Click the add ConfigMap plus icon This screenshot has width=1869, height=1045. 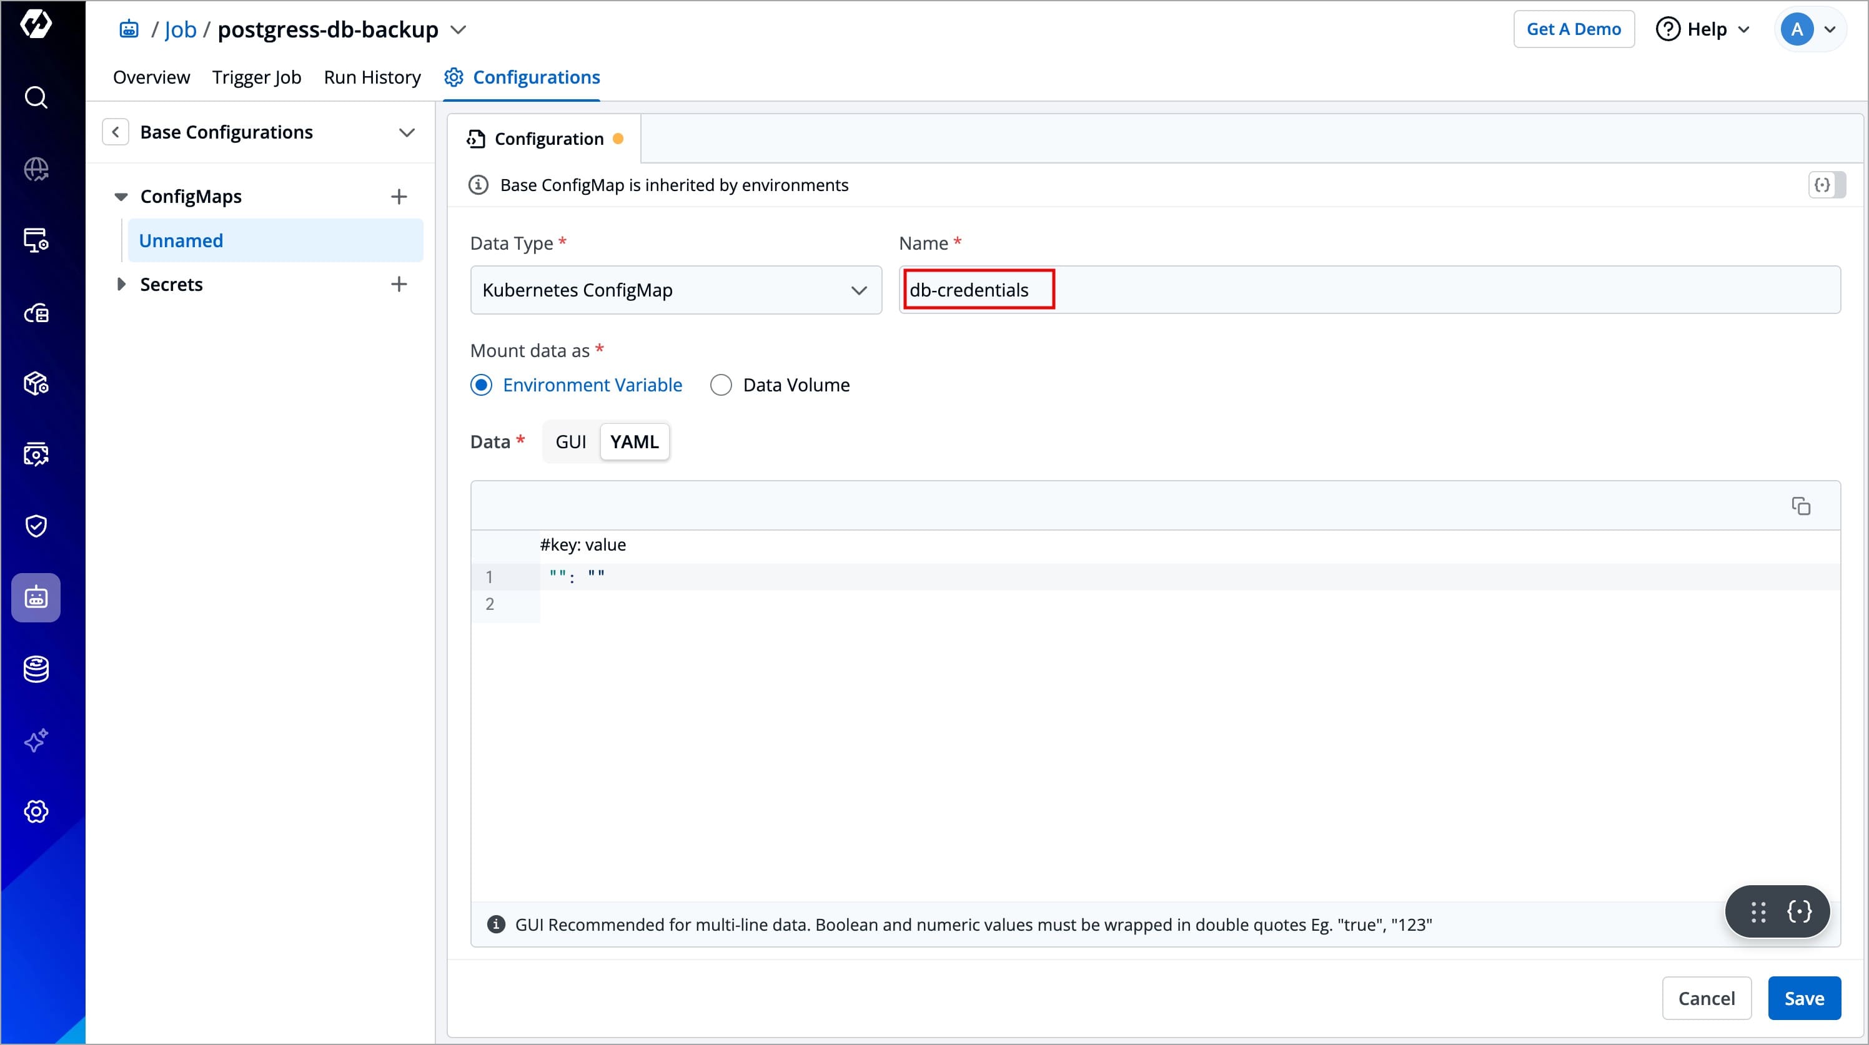[x=399, y=197]
